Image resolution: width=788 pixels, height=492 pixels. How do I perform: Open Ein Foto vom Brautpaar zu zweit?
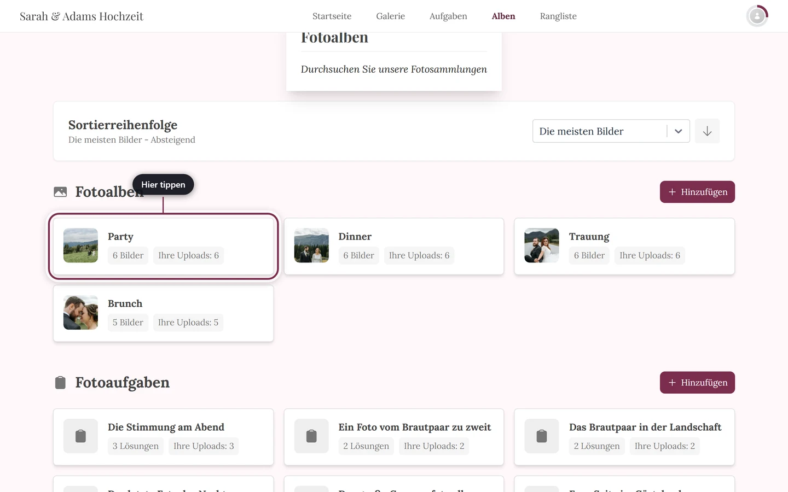coord(415,427)
